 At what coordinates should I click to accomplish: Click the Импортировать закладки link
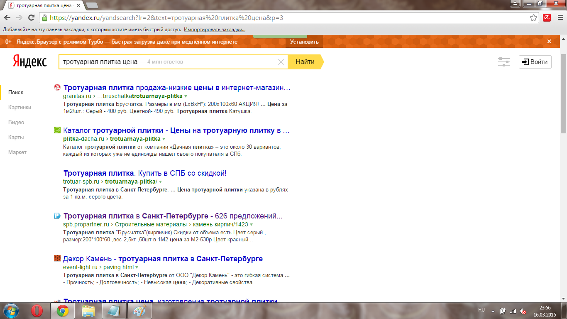click(215, 29)
